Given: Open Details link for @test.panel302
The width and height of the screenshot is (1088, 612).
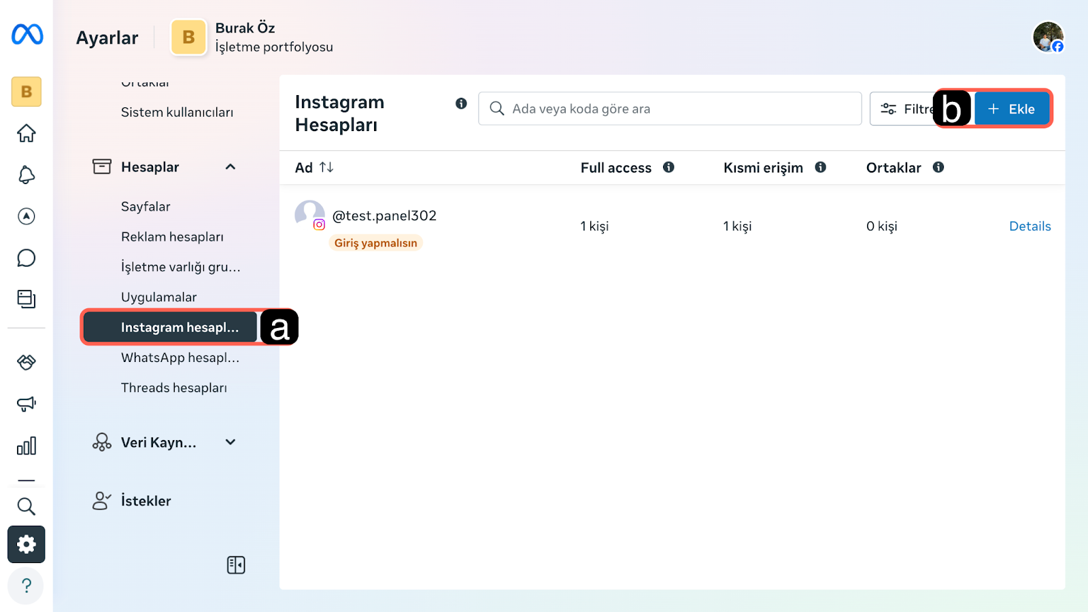Looking at the screenshot, I should (1030, 226).
